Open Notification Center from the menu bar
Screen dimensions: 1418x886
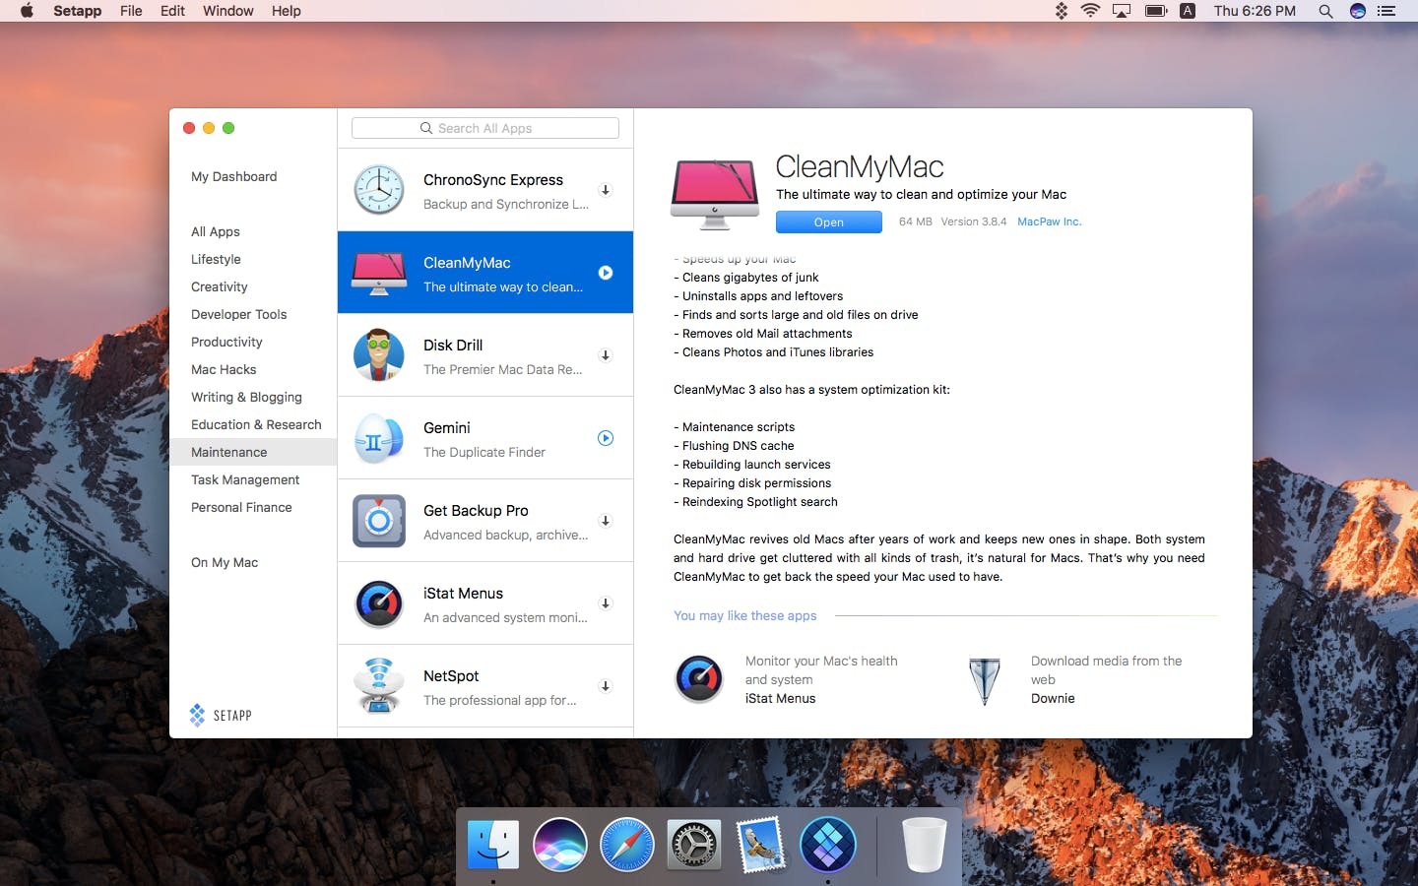point(1386,11)
